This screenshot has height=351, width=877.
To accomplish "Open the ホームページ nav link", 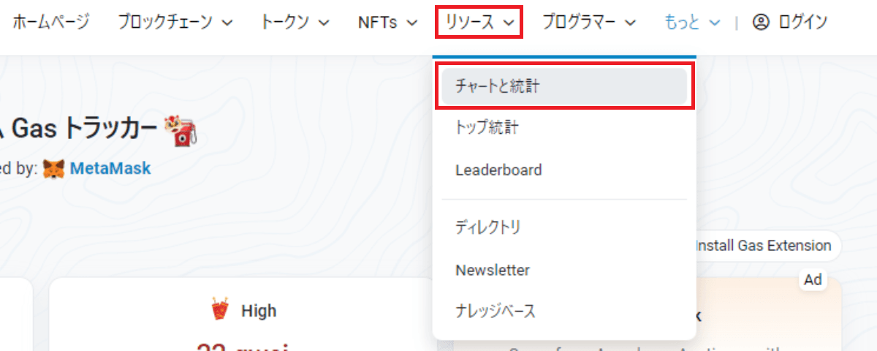I will 51,22.
